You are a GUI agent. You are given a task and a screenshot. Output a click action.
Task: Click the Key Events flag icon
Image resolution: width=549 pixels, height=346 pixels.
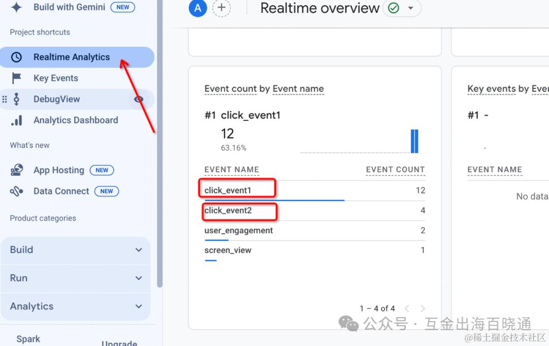[16, 78]
